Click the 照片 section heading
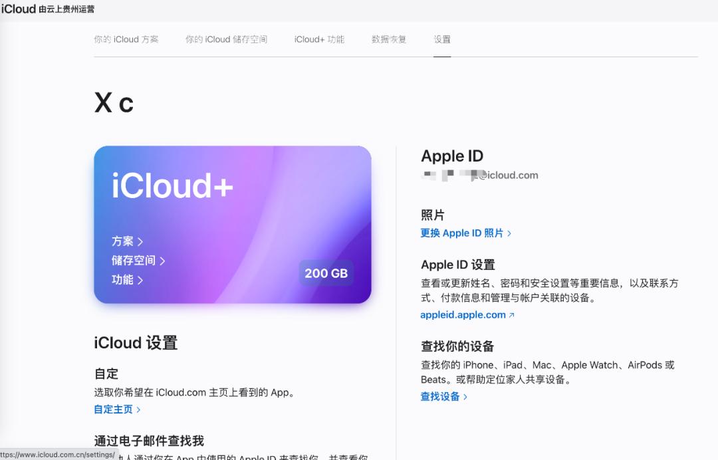 [433, 215]
